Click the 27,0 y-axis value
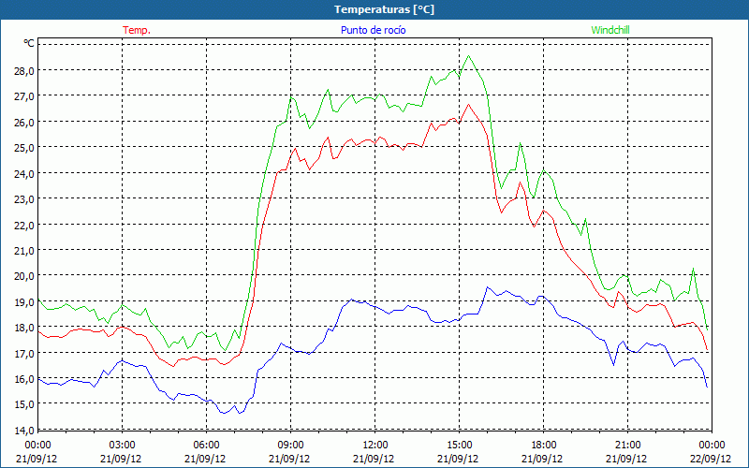This screenshot has width=749, height=468. 24,96
